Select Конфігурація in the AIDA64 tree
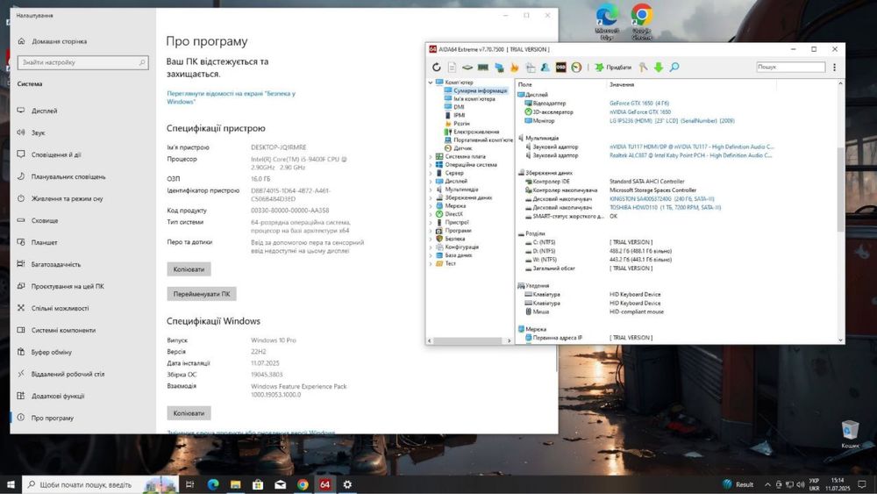The width and height of the screenshot is (877, 494). coord(461,247)
